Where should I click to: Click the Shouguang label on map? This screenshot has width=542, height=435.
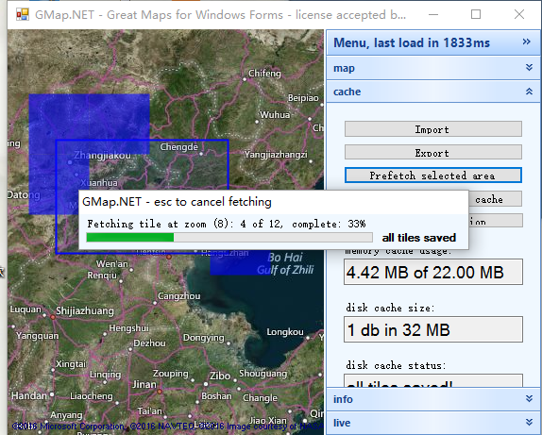click(x=263, y=374)
